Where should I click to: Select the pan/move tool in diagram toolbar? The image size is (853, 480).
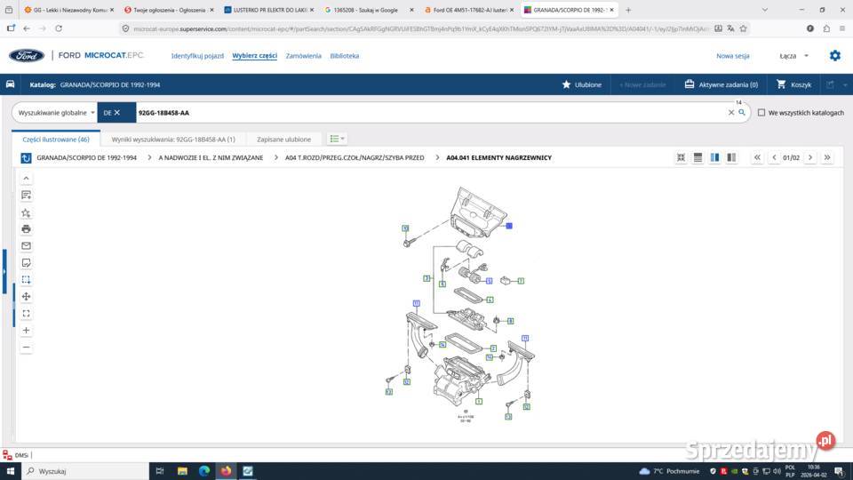[26, 296]
